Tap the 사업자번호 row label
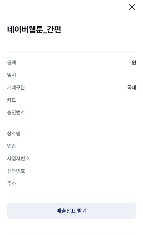 pyautogui.click(x=18, y=158)
